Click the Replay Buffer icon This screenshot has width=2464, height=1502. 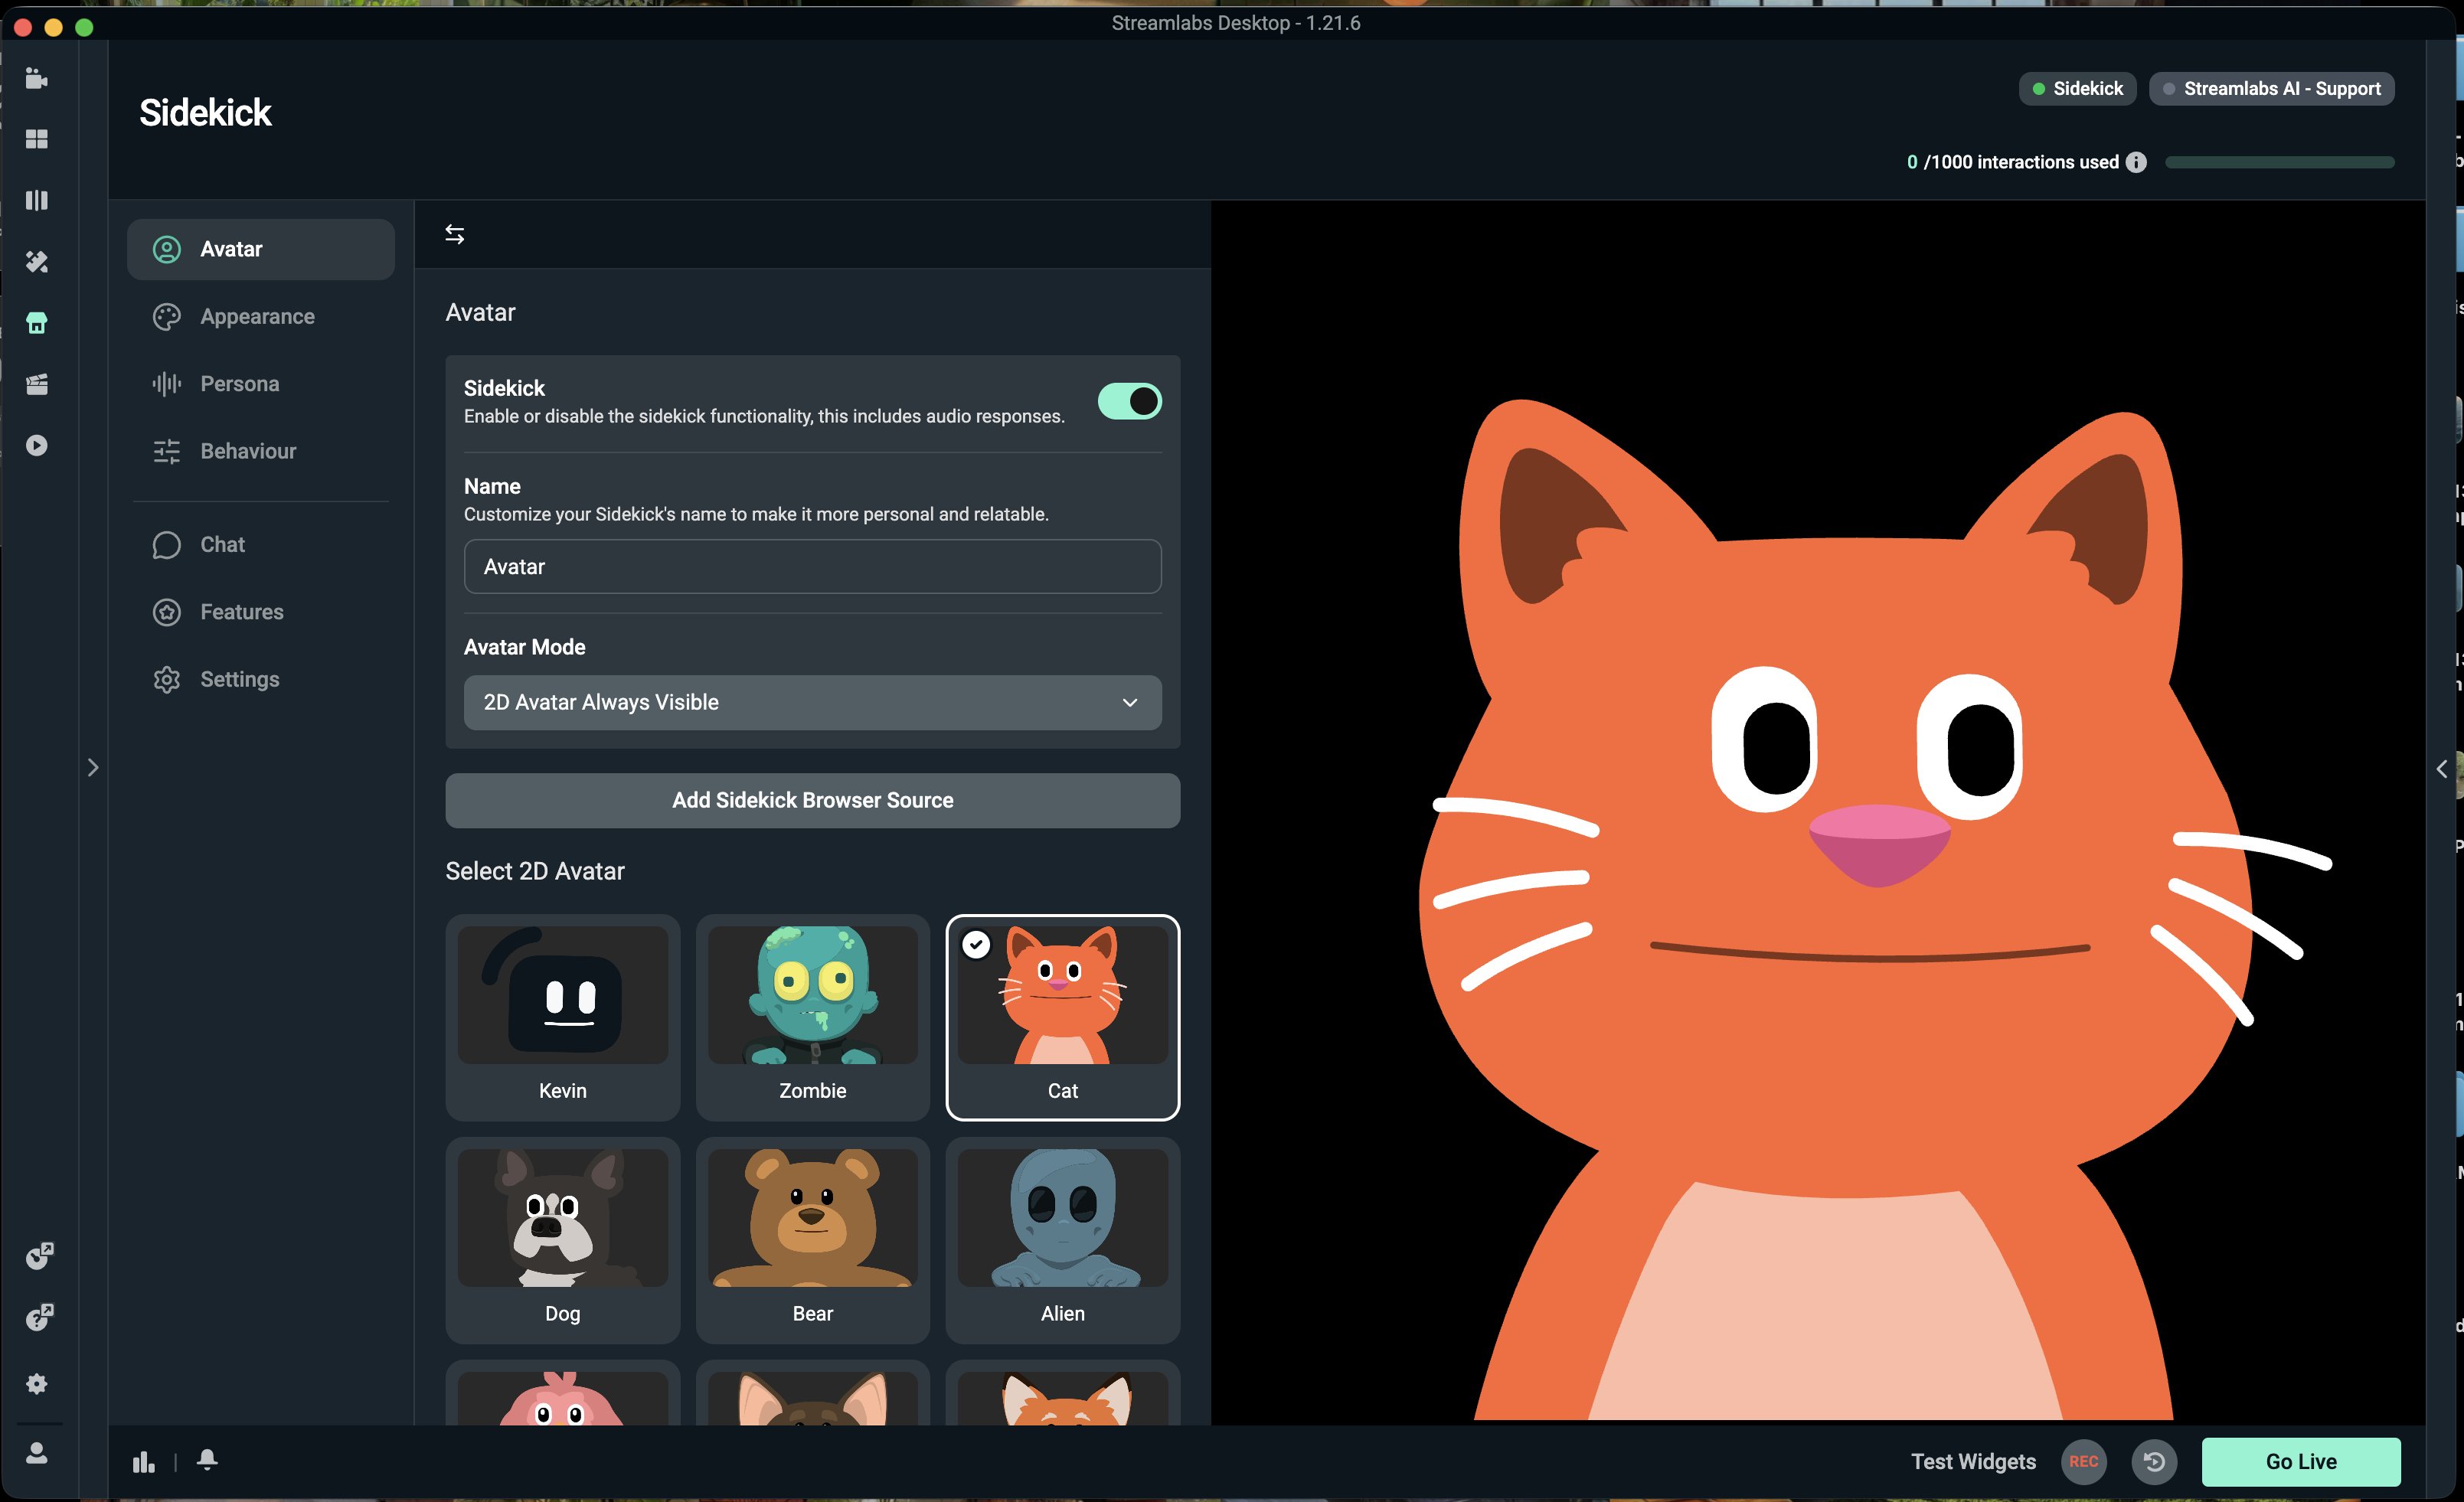click(x=2154, y=1462)
